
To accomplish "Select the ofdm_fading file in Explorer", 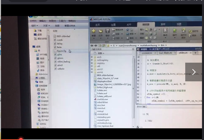I will [64, 62].
